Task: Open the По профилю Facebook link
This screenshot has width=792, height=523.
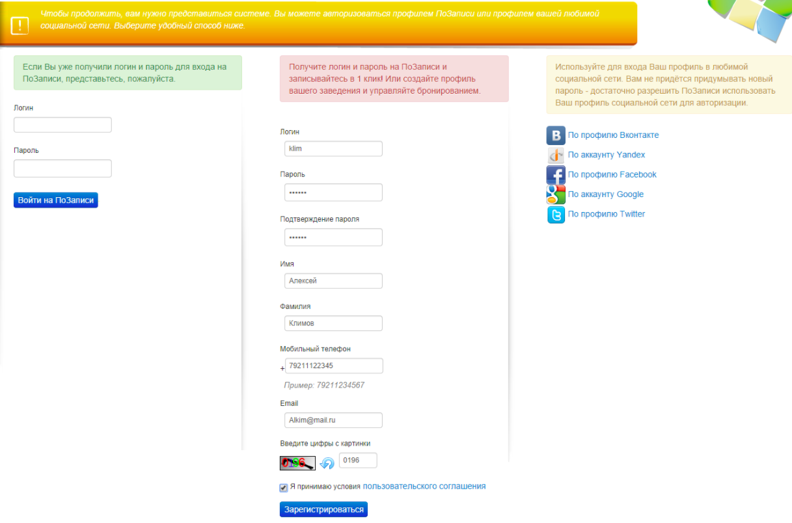Action: (x=612, y=174)
